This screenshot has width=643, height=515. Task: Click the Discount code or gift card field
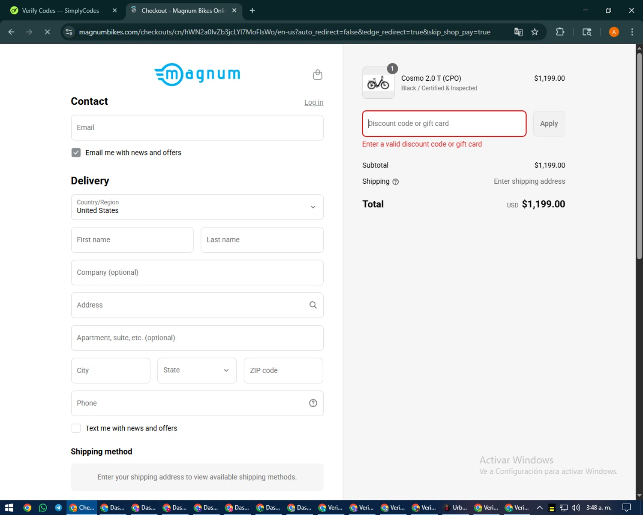pos(444,124)
